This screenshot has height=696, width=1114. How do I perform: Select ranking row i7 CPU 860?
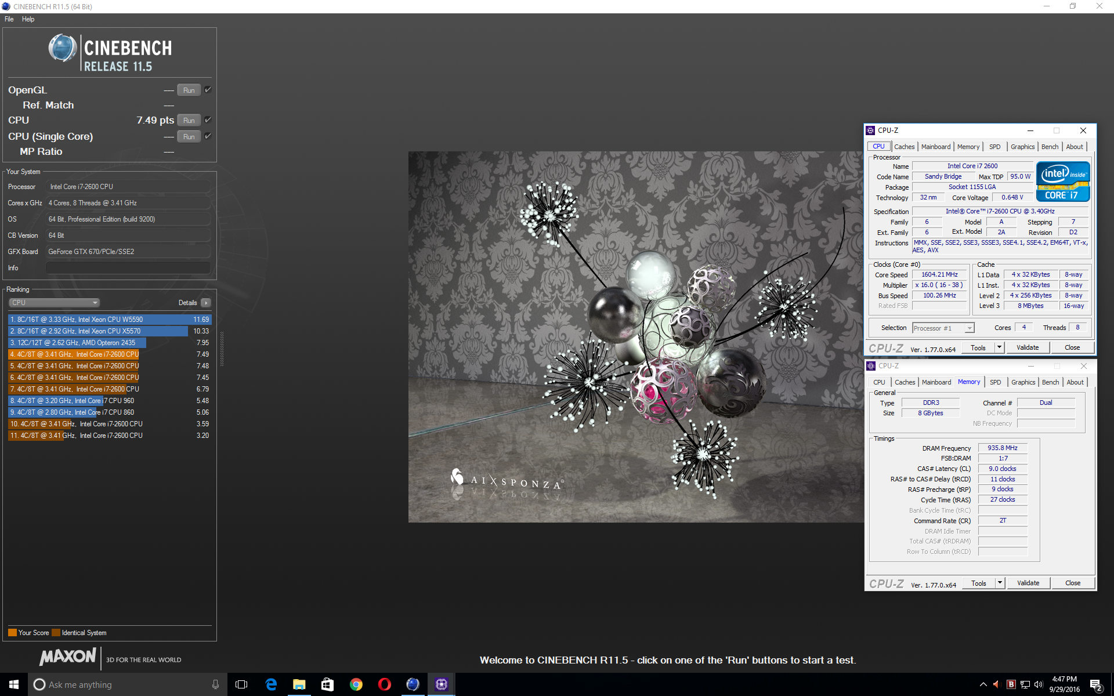click(x=110, y=412)
